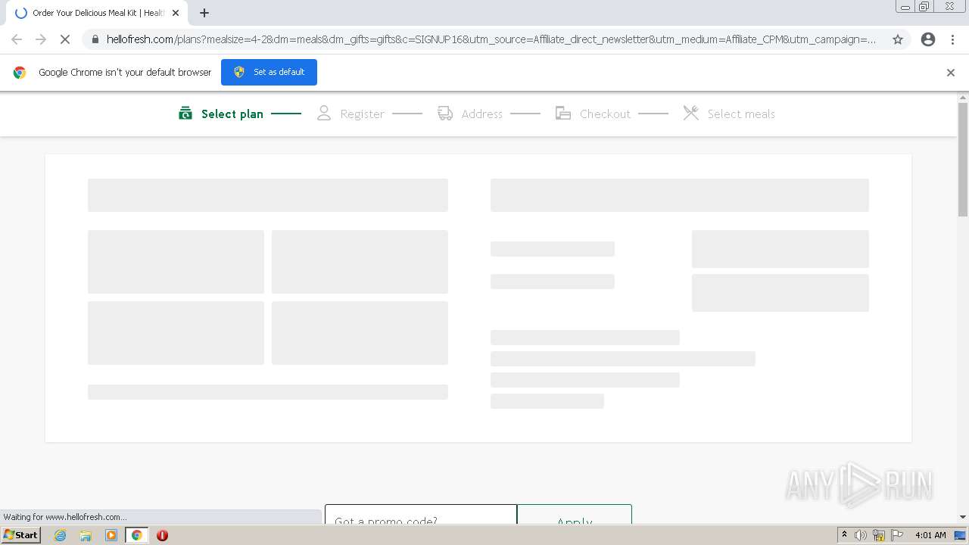Screen dimensions: 969x545
Task: Dismiss the default browser notification bar
Action: 951,73
